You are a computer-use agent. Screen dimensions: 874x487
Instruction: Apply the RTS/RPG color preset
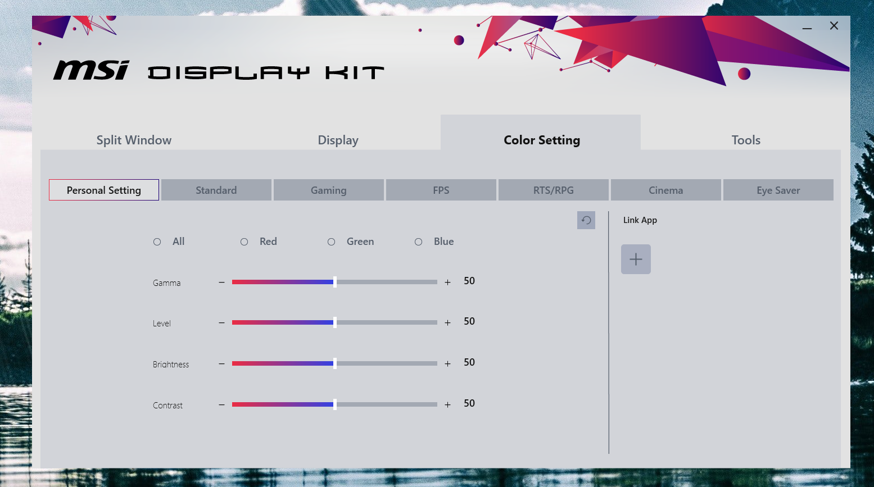click(554, 190)
